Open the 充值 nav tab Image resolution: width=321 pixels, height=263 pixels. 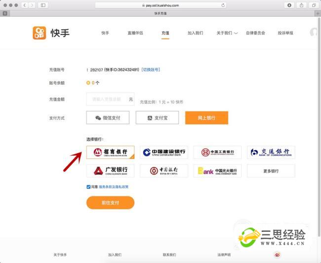click(165, 33)
